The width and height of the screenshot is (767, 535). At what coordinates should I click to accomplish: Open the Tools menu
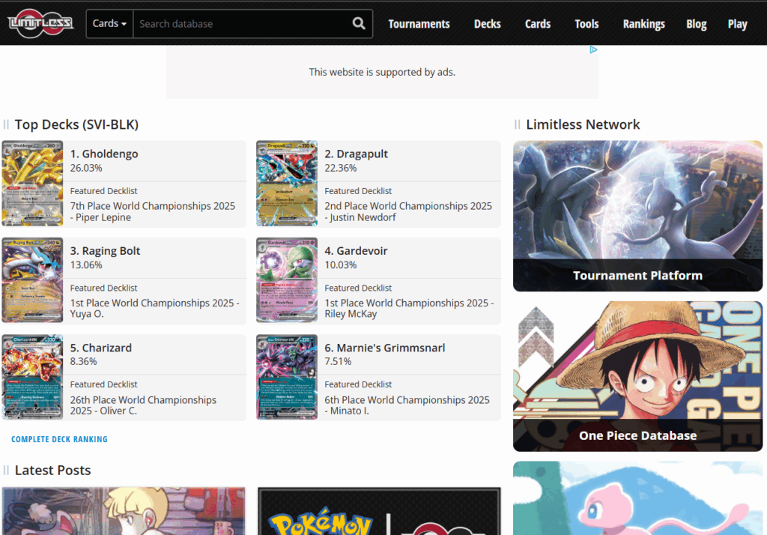tap(586, 24)
